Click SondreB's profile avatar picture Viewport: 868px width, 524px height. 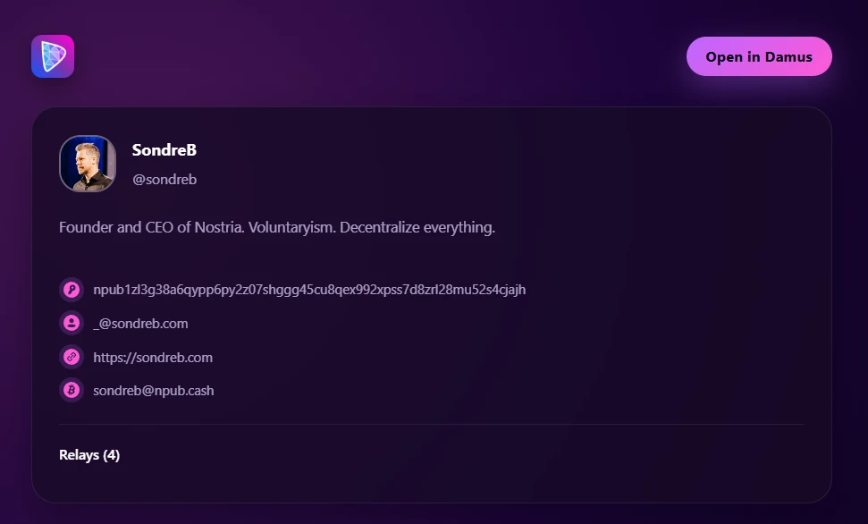88,164
